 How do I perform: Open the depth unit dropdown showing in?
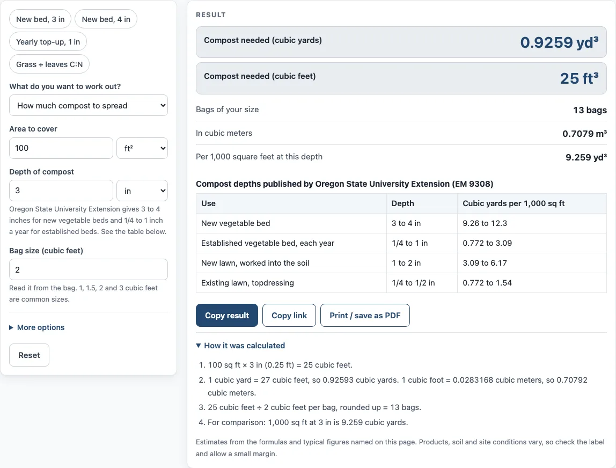142,191
